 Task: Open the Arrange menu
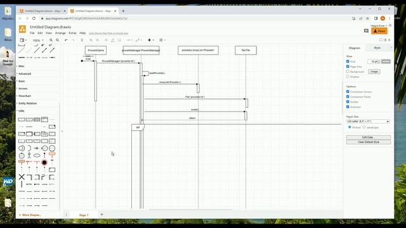coord(60,33)
